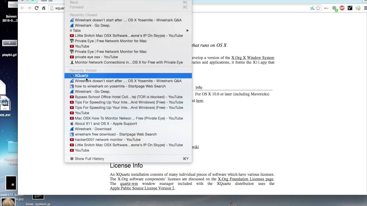This screenshot has height=206, width=367.
Task: Open Wireshark Q&A entry under Recently Closed
Action: coord(128,20)
